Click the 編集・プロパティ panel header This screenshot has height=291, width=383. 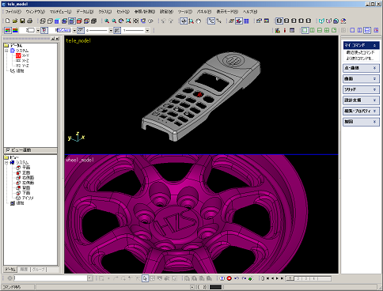click(x=361, y=111)
